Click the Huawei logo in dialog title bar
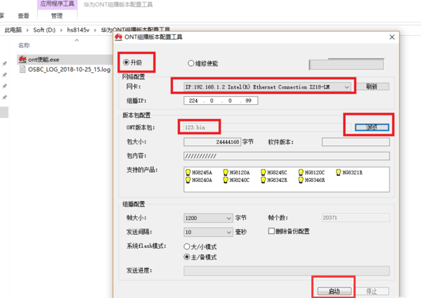This screenshot has width=421, height=298. pos(118,37)
